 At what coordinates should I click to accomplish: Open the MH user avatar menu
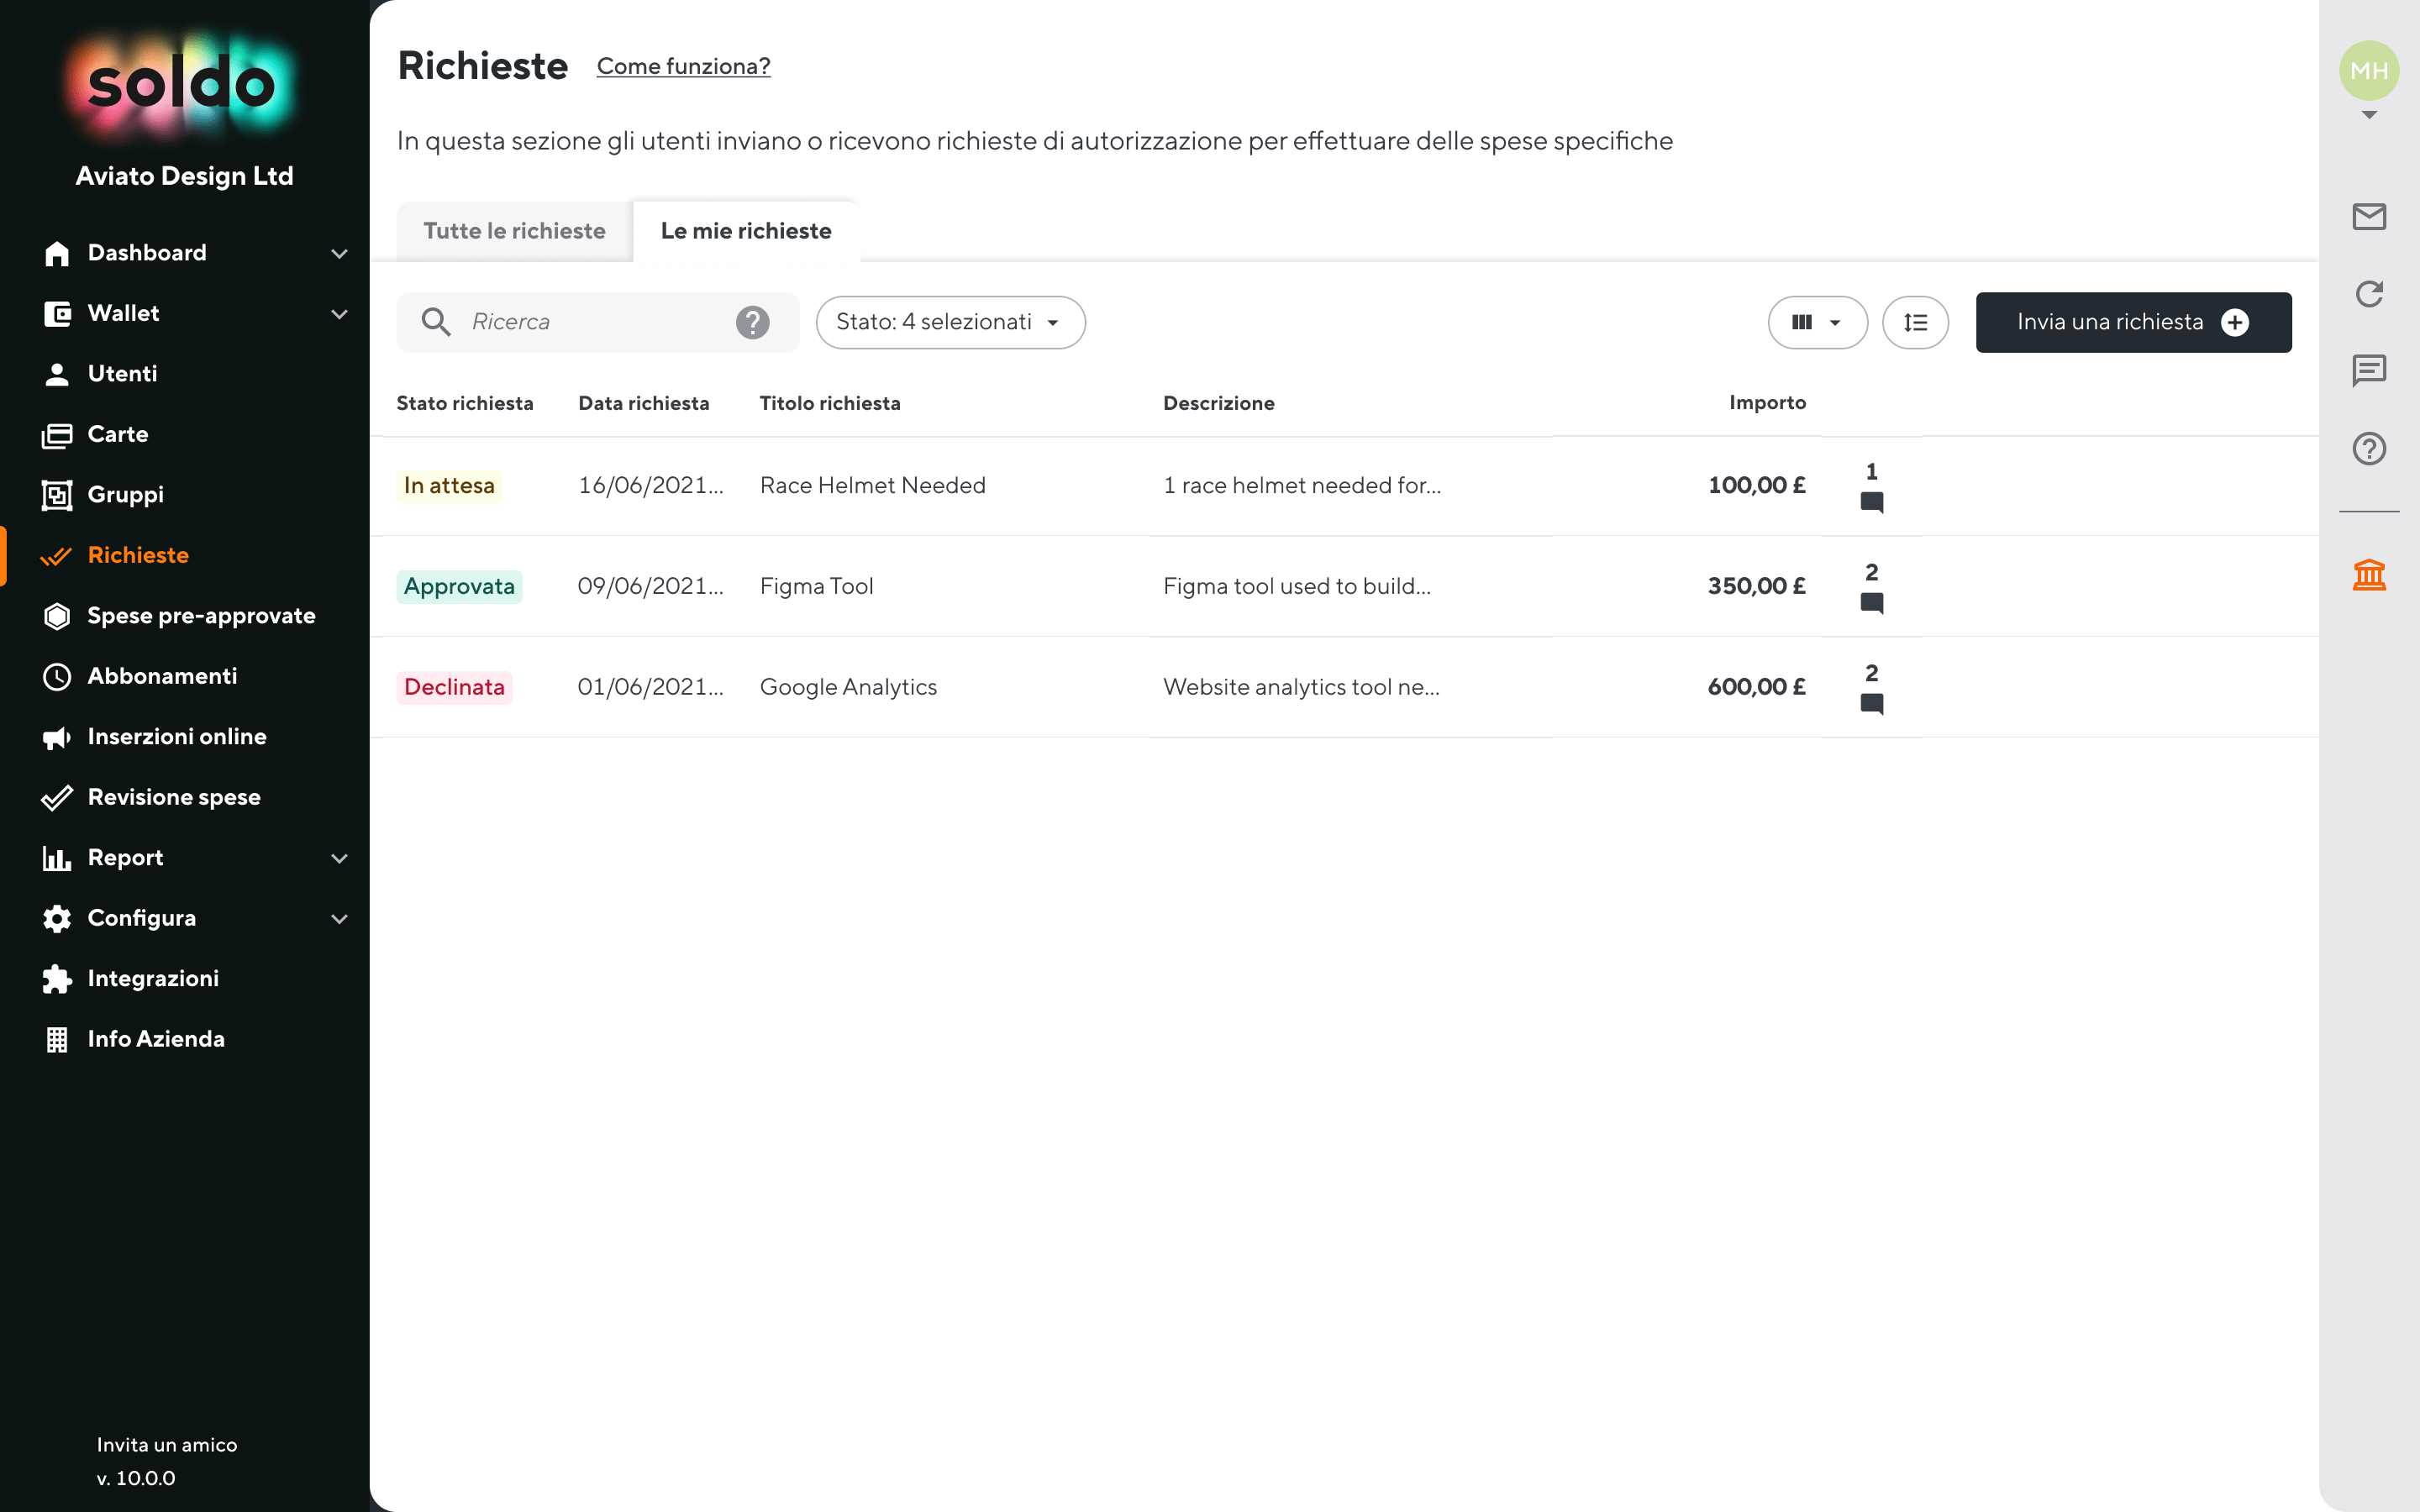pyautogui.click(x=2368, y=72)
